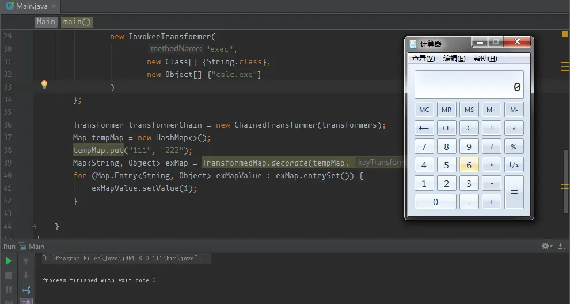This screenshot has width=570, height=304.
Task: Open the Run panel settings gear
Action: tap(546, 247)
